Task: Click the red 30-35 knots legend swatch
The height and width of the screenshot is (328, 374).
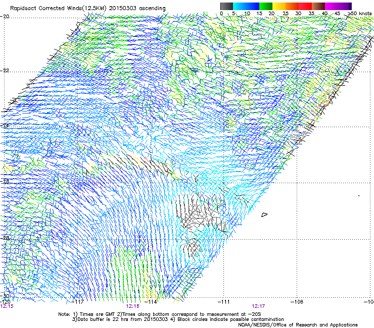Action: (305, 6)
